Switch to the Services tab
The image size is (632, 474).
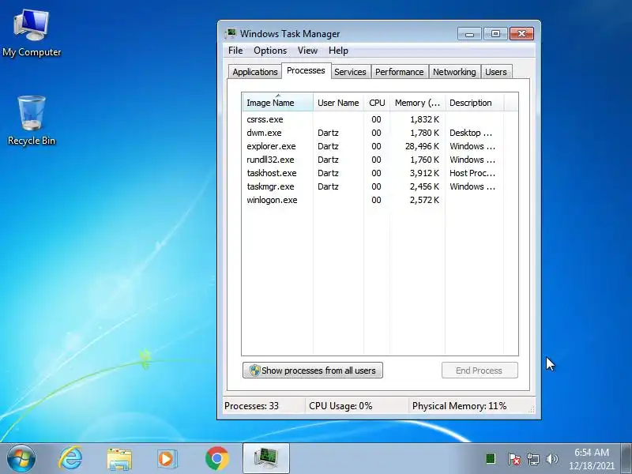click(x=350, y=72)
